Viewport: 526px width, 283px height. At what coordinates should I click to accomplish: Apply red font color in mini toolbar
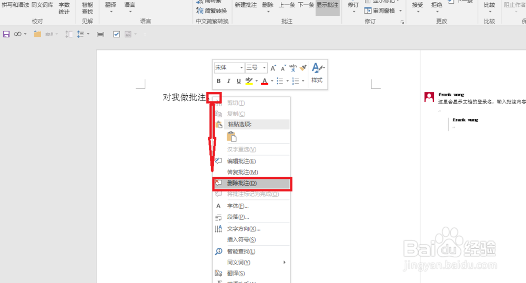click(x=265, y=81)
